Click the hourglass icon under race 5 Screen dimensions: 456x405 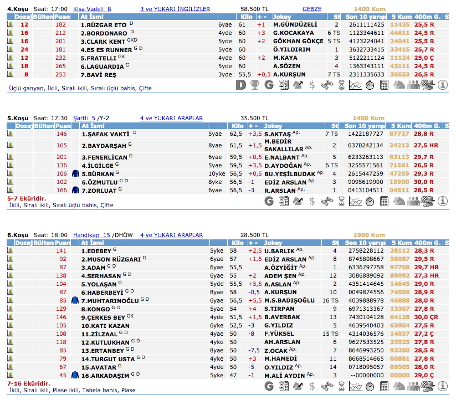[341, 201]
